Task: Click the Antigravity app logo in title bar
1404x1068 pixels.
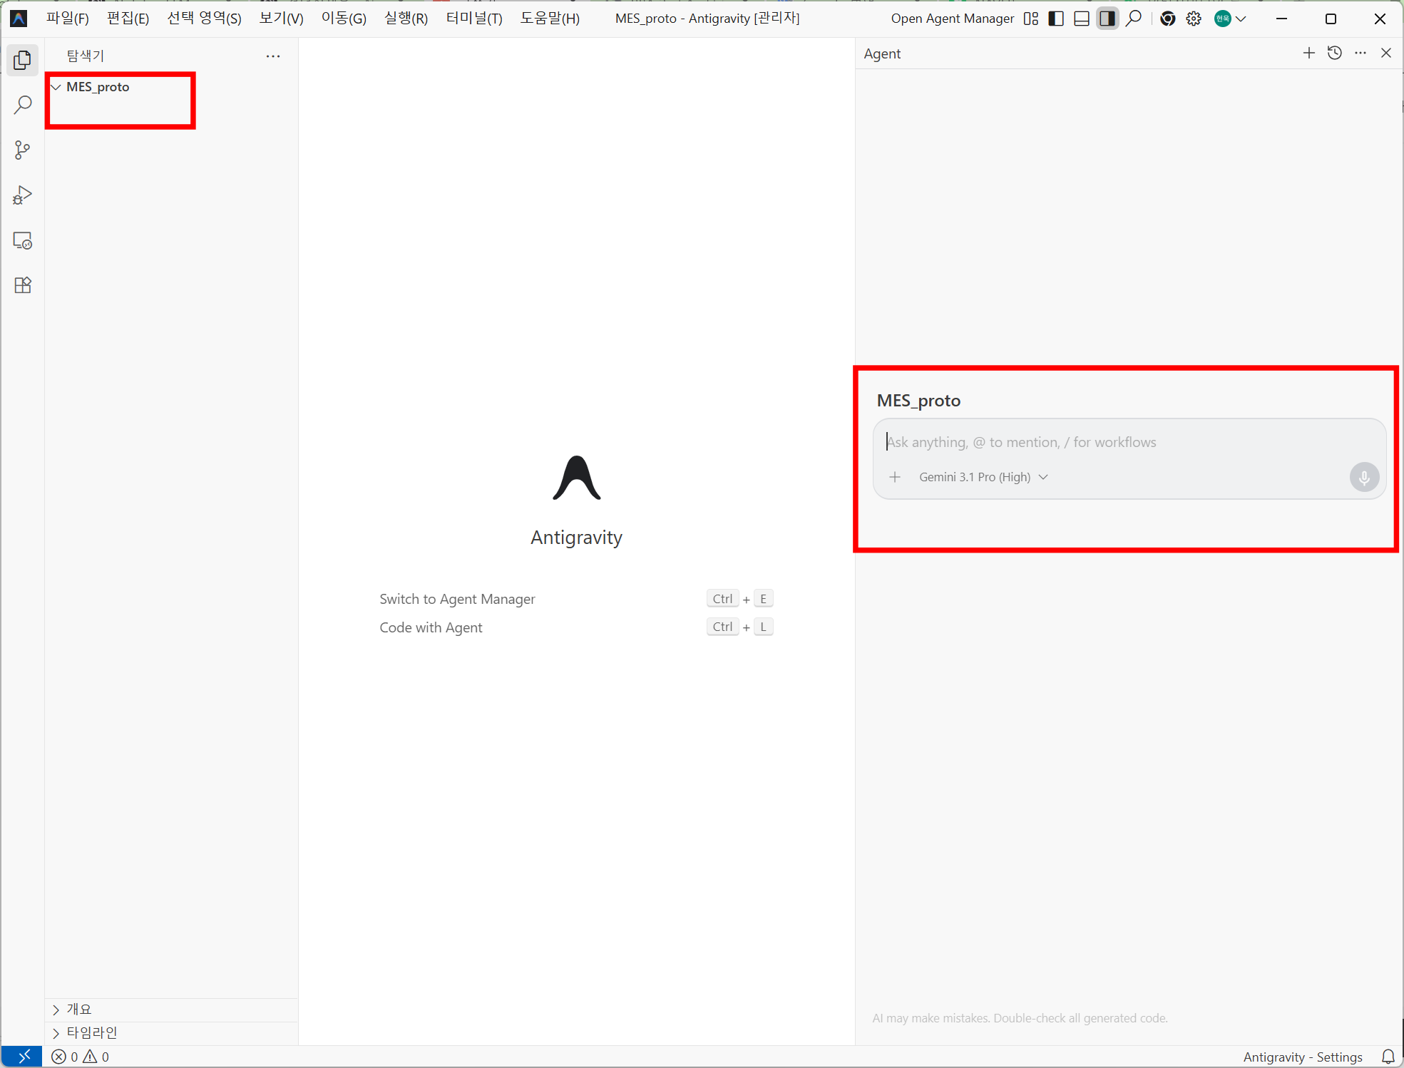Action: (19, 19)
